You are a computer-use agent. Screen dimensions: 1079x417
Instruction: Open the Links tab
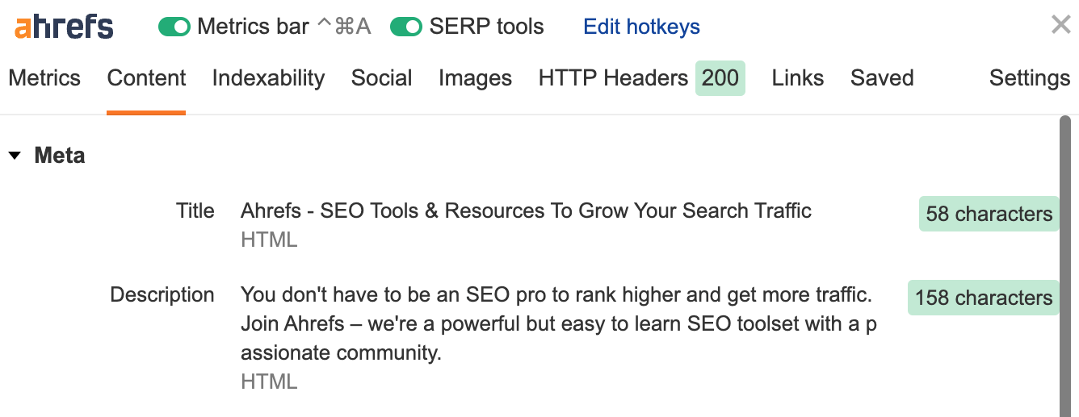pos(797,78)
